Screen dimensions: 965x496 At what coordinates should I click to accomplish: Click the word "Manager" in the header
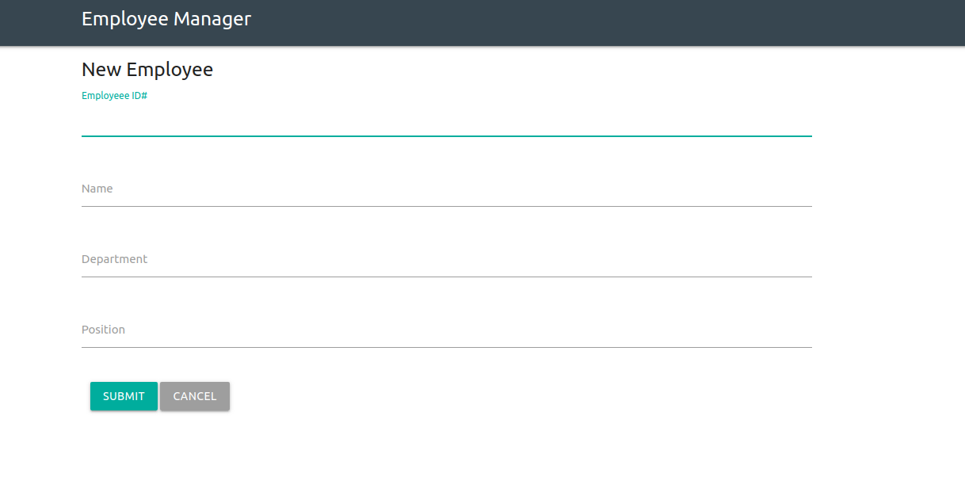coord(212,19)
